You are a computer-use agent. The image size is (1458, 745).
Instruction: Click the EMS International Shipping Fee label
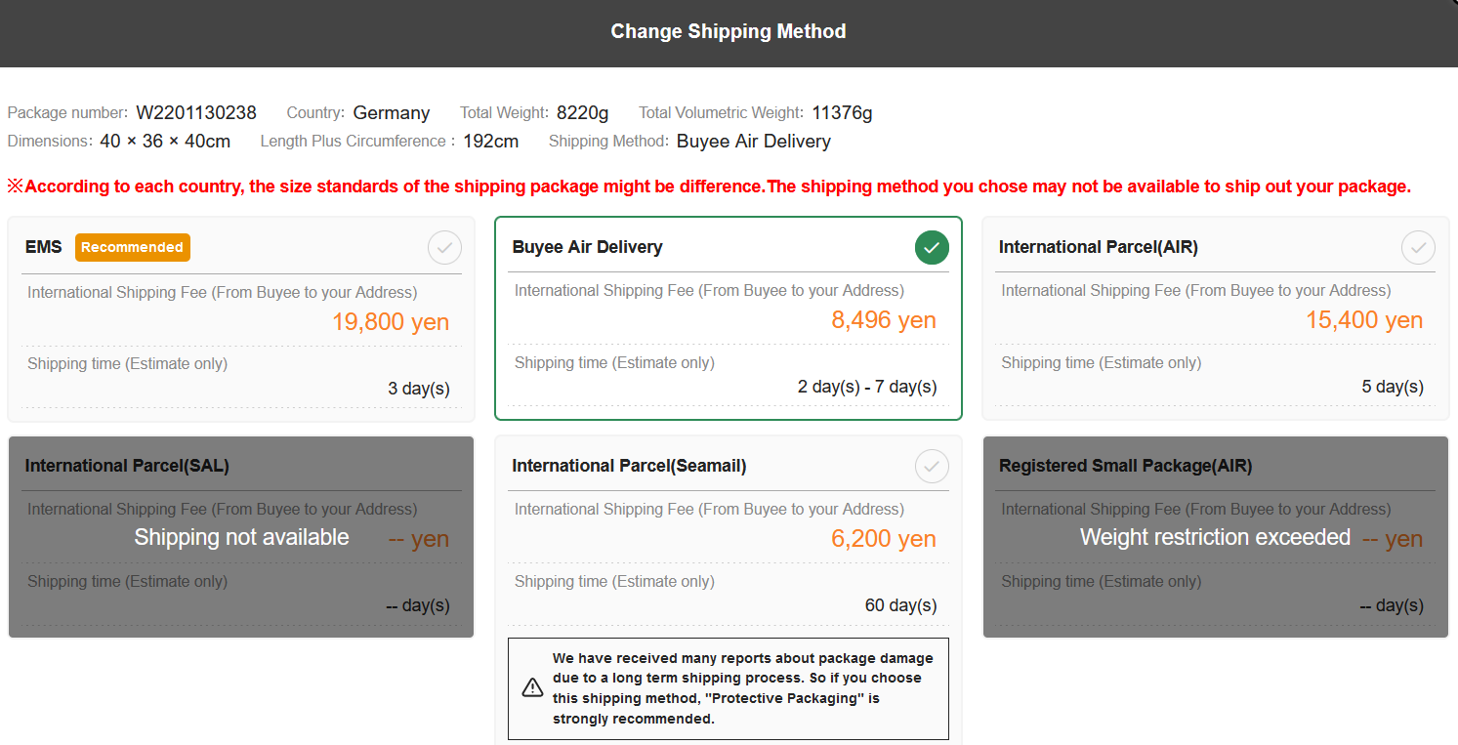(223, 292)
